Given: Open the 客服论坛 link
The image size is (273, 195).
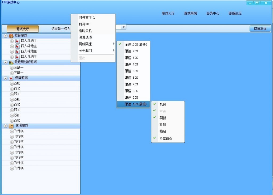Looking at the screenshot, I should (235, 13).
